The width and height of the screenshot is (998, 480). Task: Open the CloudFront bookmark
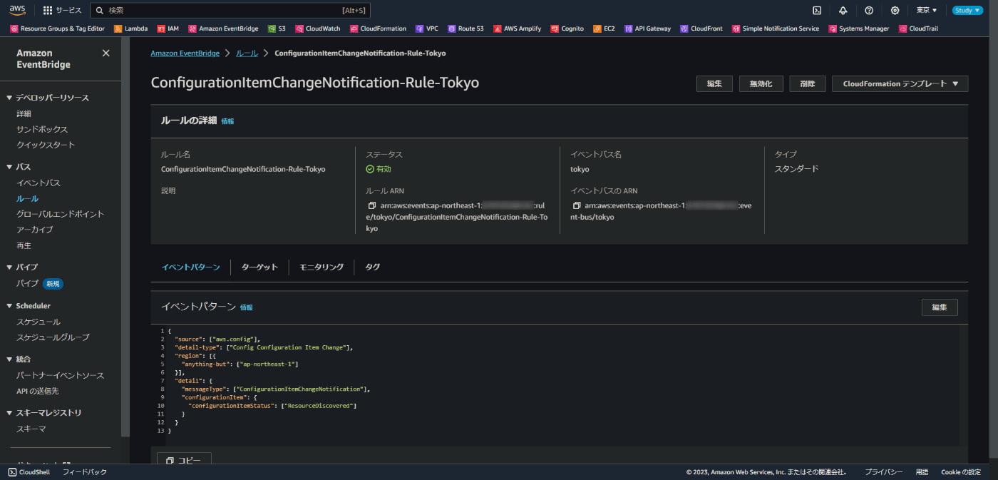pos(701,29)
